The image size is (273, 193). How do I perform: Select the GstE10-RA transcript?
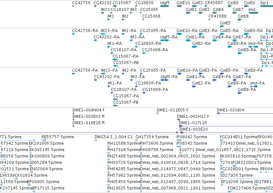click(179, 34)
